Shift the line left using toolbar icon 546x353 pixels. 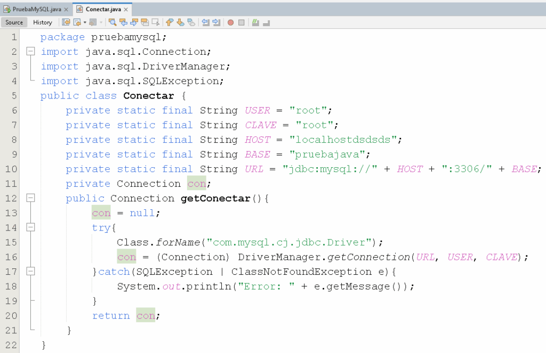pos(205,22)
